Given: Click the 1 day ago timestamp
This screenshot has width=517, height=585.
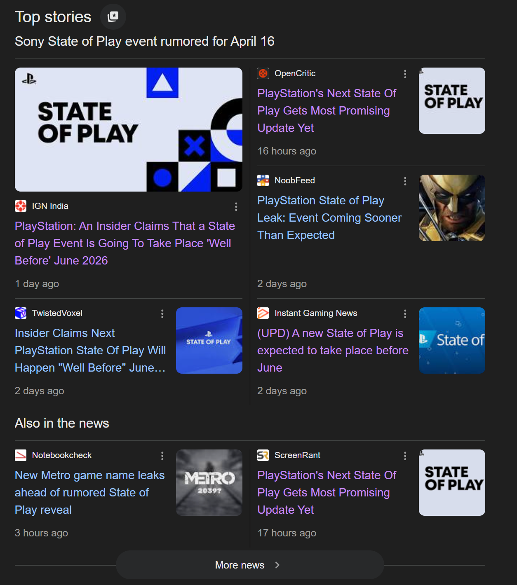Looking at the screenshot, I should coord(37,284).
